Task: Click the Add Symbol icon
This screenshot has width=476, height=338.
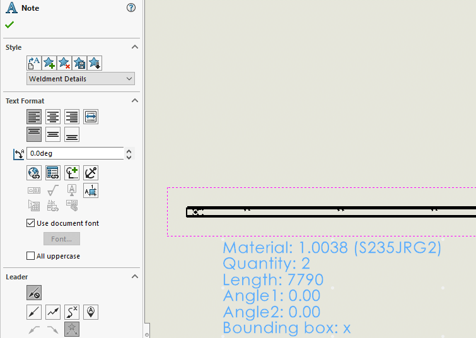Action: pyautogui.click(x=72, y=172)
